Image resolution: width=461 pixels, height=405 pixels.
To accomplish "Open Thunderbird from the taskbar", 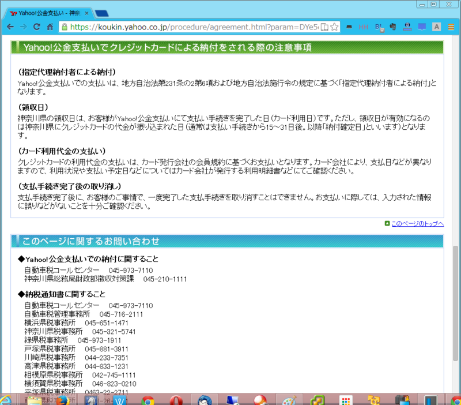I will [x=205, y=400].
